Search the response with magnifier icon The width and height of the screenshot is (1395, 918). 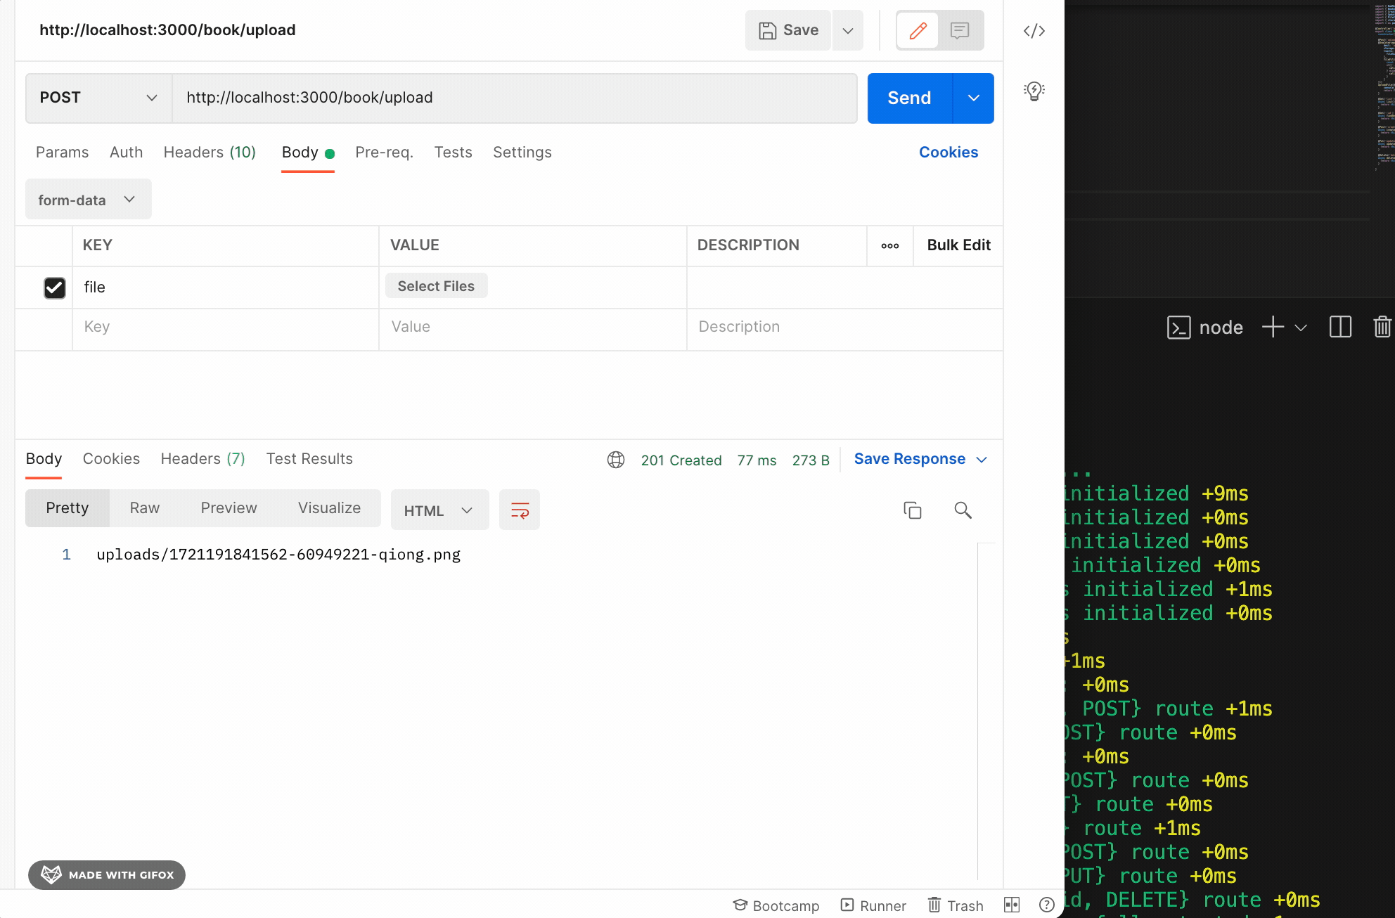point(963,510)
